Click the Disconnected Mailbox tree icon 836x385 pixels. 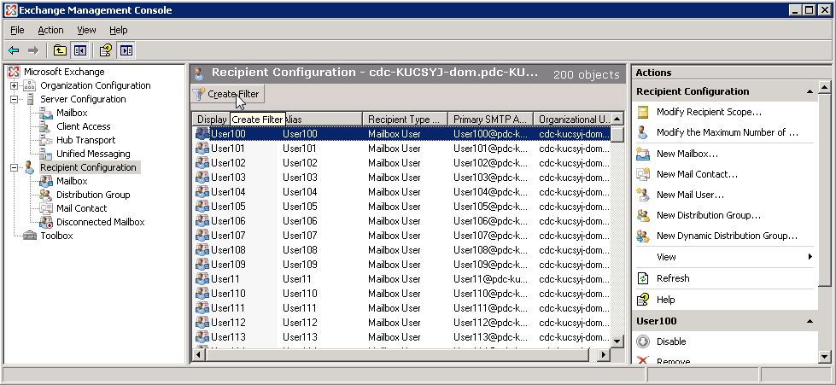(x=46, y=222)
